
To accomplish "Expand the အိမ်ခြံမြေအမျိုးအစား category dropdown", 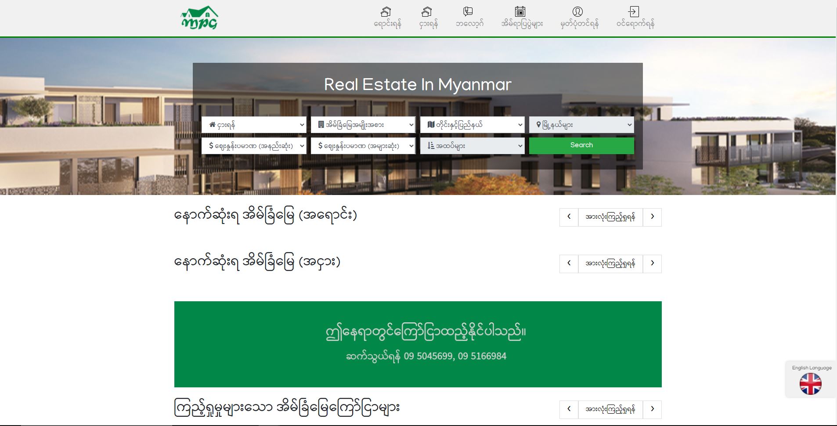I will point(364,125).
